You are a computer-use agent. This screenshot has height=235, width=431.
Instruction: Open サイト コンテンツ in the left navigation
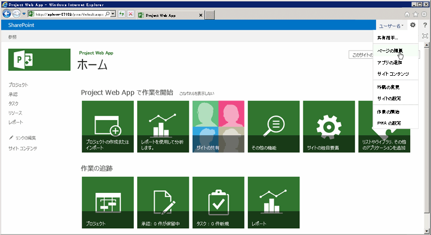coord(22,149)
